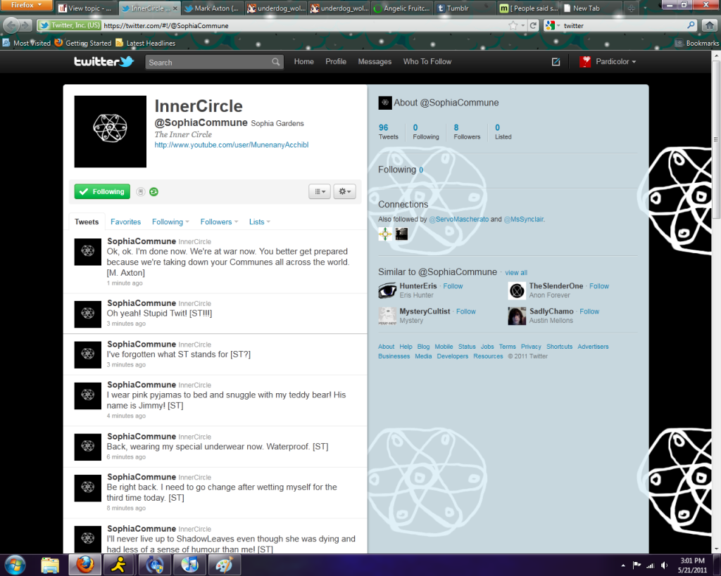Open Messages in the top navigation
The image size is (721, 576).
click(x=375, y=62)
